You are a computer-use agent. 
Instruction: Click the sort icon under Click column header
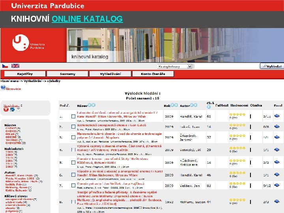[209, 107]
